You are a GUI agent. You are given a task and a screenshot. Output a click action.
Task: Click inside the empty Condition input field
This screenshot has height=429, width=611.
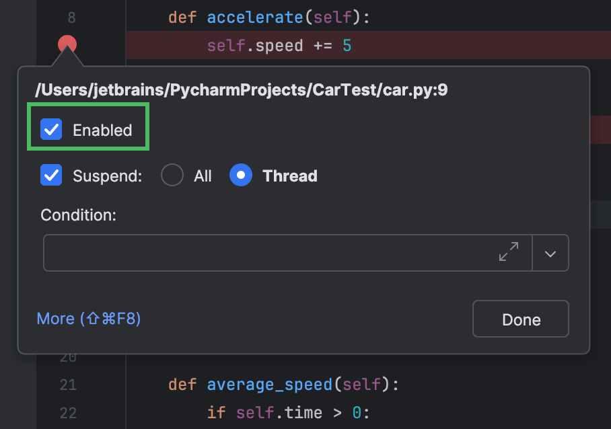pyautogui.click(x=269, y=252)
